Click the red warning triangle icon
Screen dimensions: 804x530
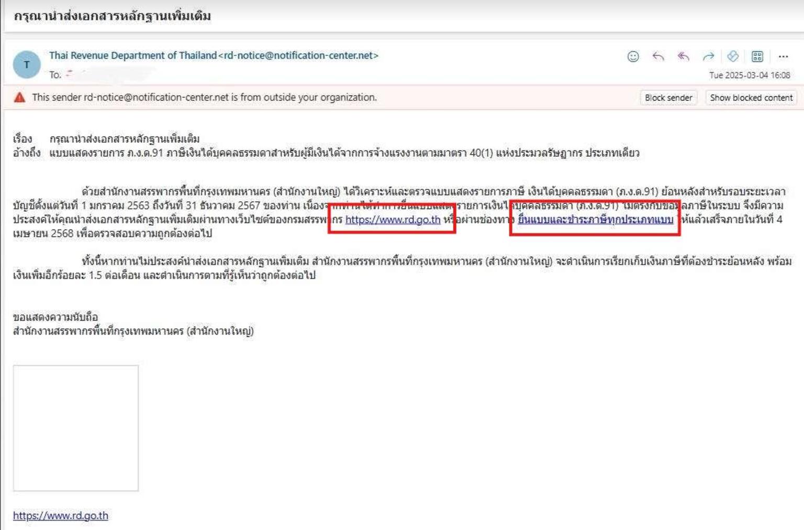[x=19, y=97]
